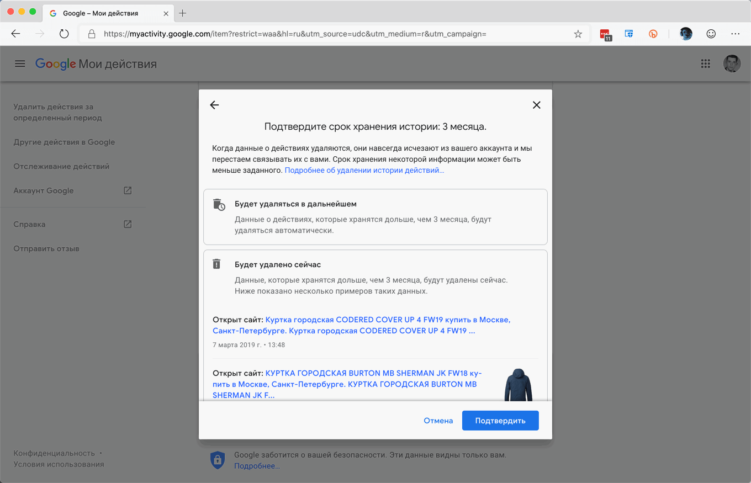Click the Мои действия header title
The image size is (751, 483).
(118, 64)
